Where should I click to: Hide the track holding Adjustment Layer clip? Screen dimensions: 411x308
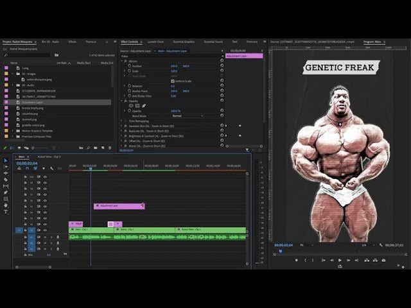(x=45, y=207)
